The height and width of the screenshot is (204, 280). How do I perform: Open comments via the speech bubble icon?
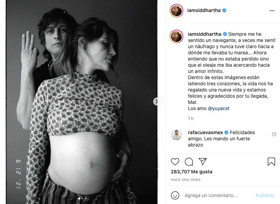pyautogui.click(x=189, y=162)
